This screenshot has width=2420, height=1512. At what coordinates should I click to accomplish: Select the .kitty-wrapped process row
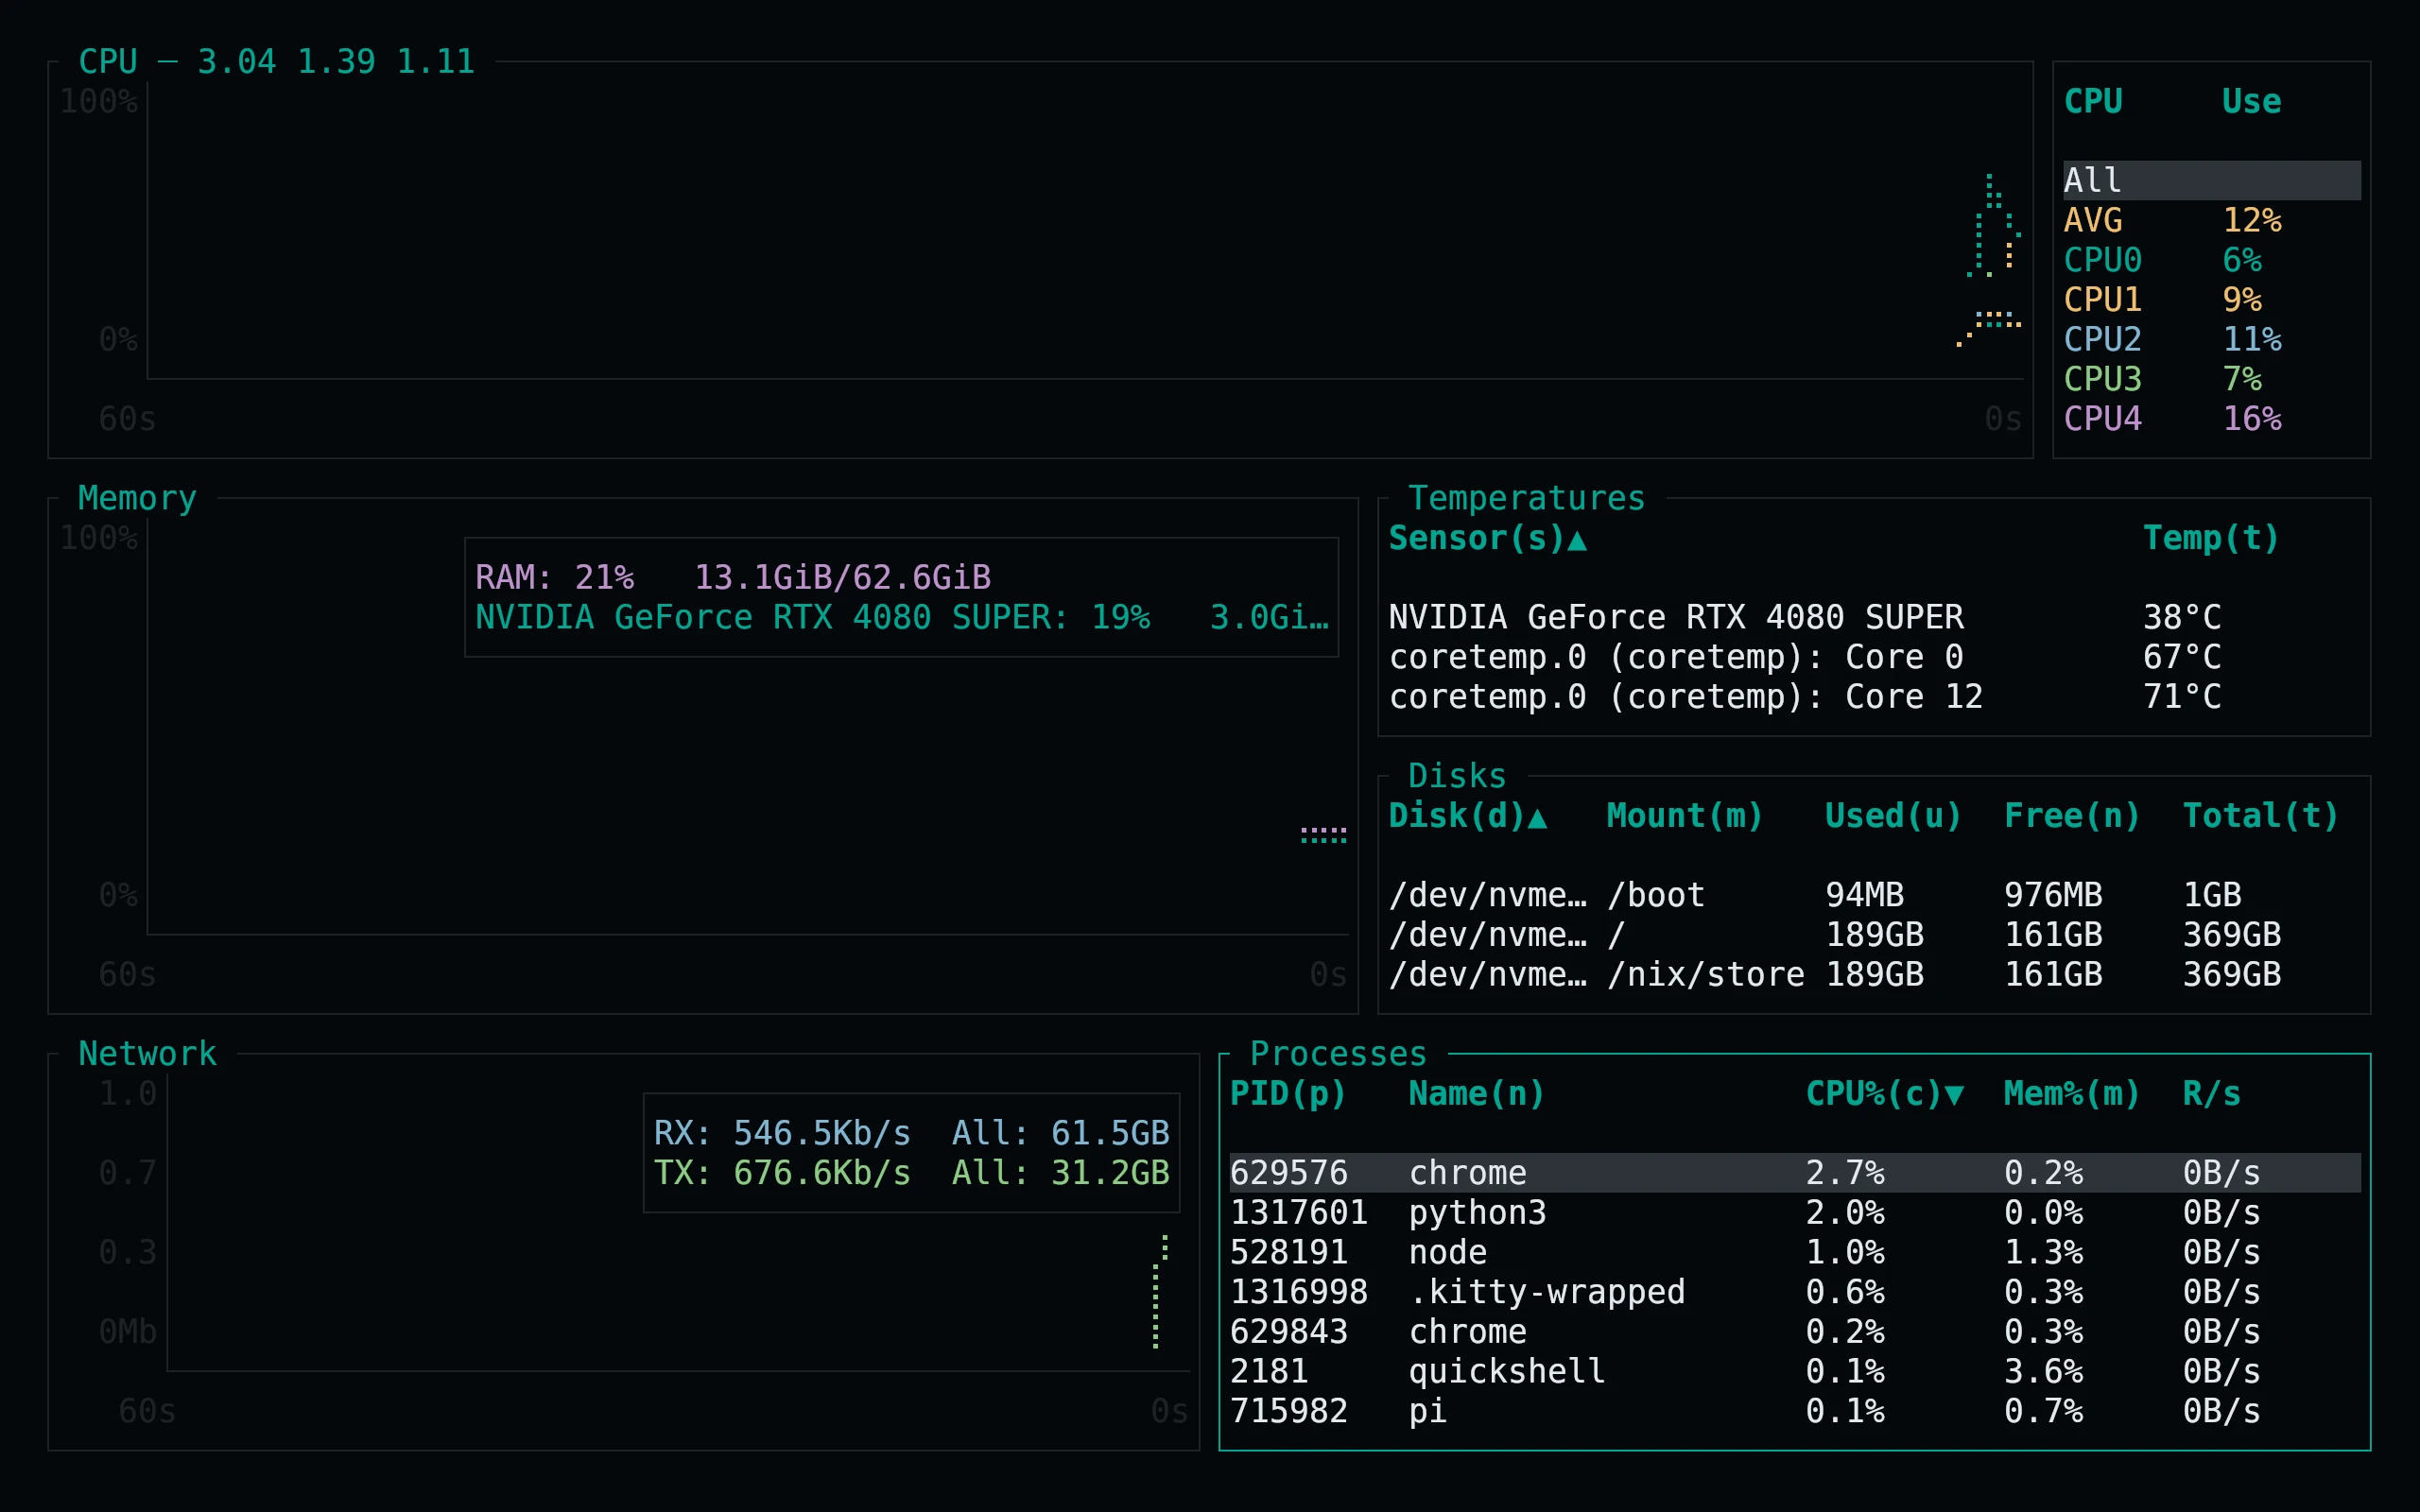click(x=1795, y=1292)
